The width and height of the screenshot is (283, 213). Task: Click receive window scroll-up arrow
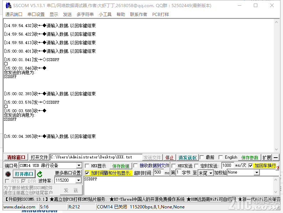coord(276,22)
